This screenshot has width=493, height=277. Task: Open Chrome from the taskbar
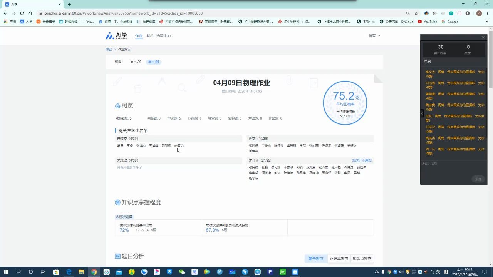coord(93,272)
